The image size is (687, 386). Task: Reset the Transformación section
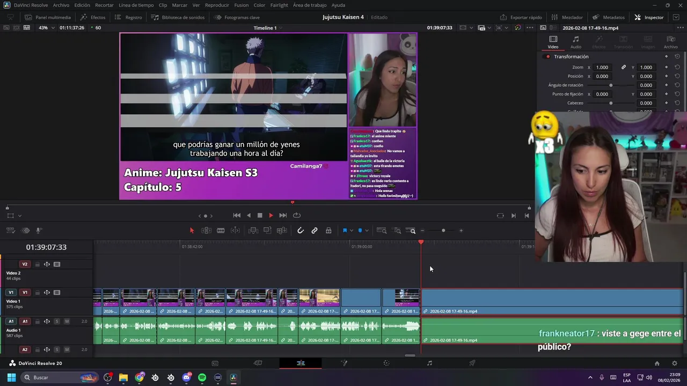tap(677, 56)
